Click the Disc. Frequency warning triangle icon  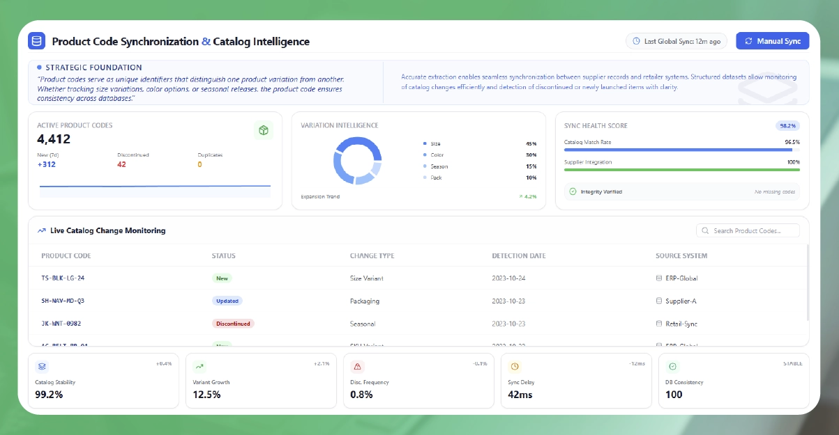pyautogui.click(x=358, y=365)
